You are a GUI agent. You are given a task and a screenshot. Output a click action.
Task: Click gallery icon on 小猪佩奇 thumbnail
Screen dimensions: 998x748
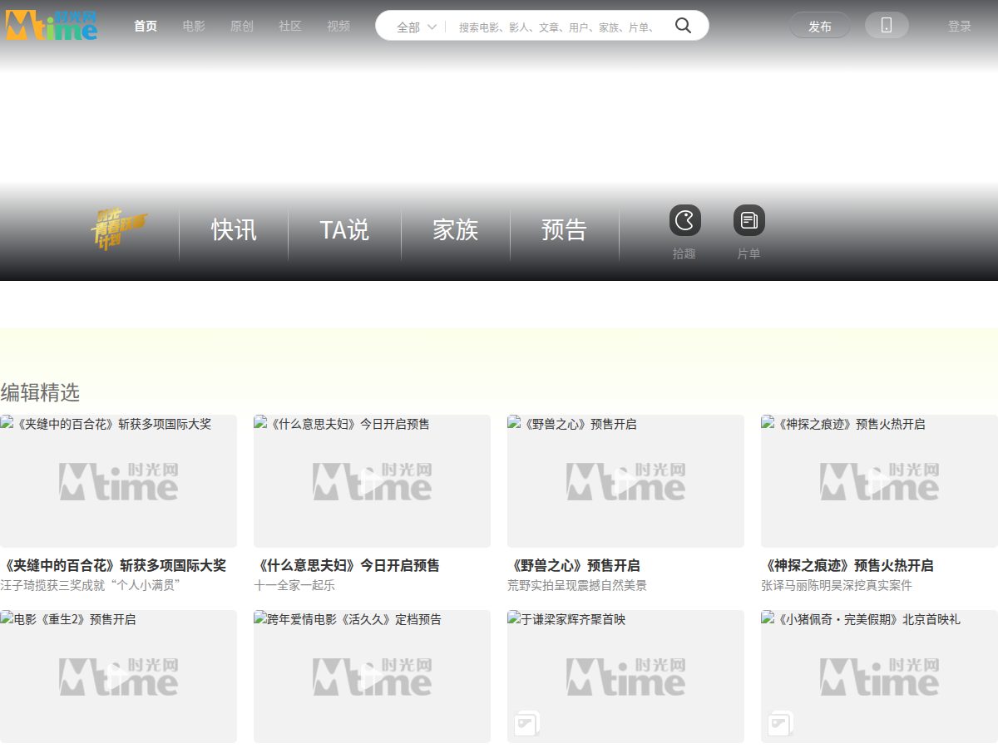click(x=780, y=723)
